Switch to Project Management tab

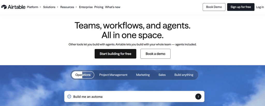click(113, 75)
